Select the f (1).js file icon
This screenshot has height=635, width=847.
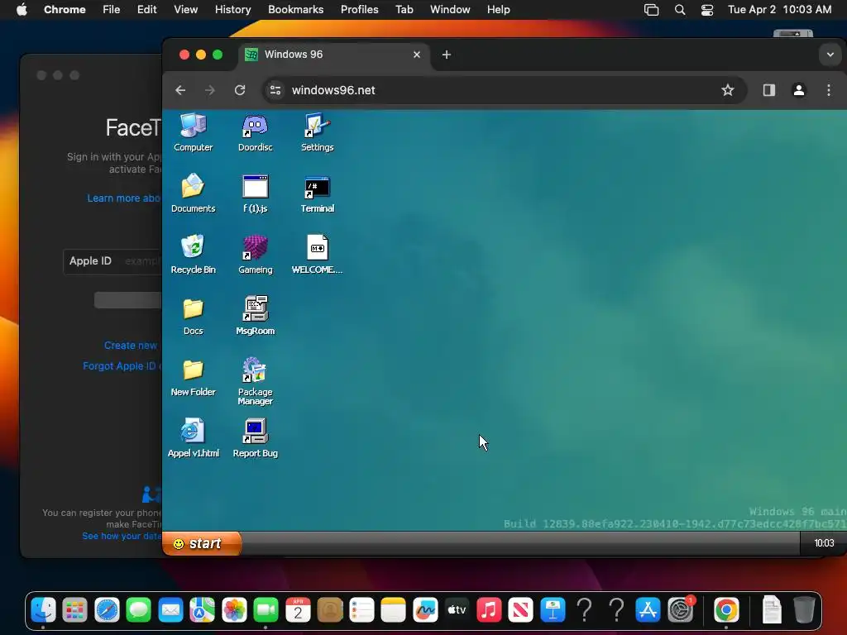(x=255, y=193)
